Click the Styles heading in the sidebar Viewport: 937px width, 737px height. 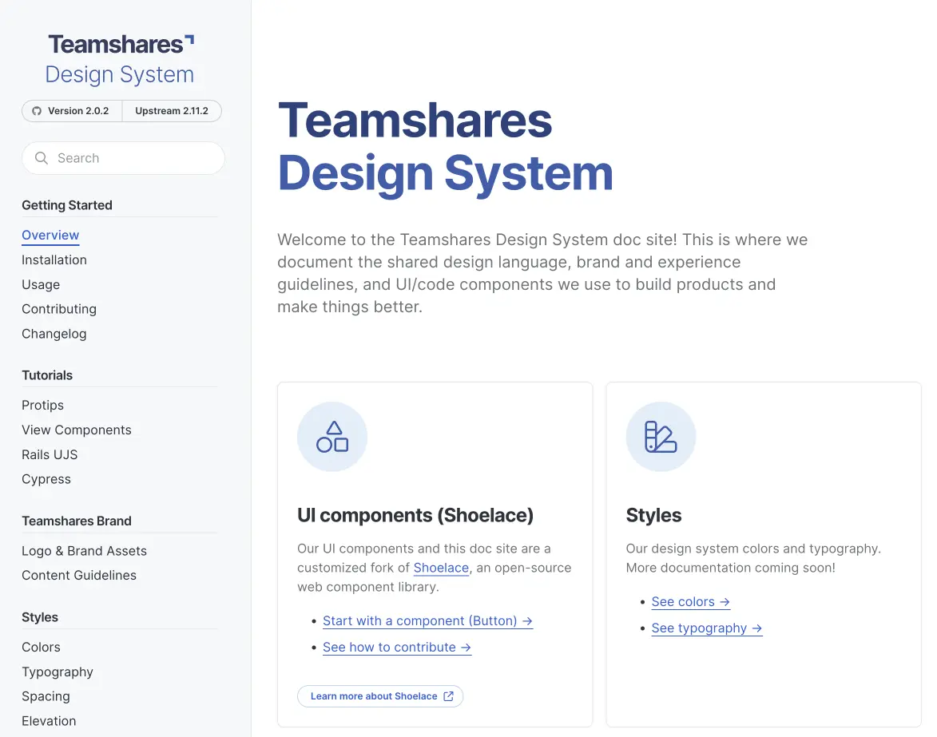40,617
